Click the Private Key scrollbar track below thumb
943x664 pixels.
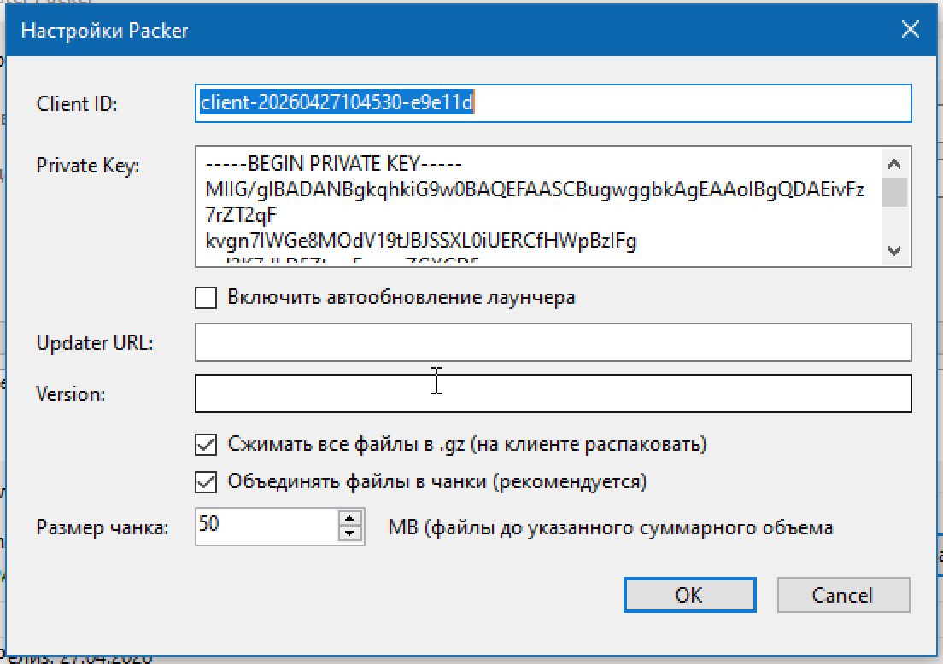pyautogui.click(x=894, y=222)
